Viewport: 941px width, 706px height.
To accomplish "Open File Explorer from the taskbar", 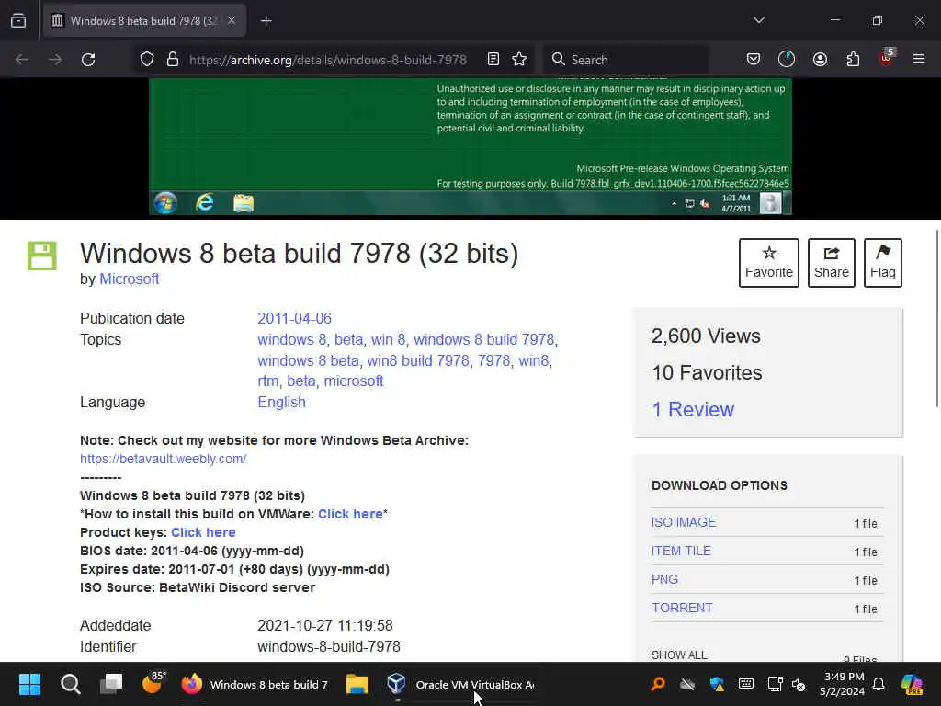I will click(x=357, y=684).
